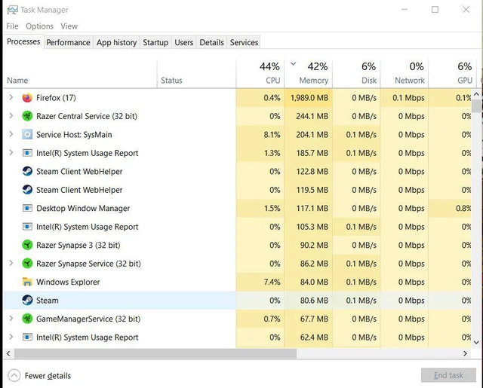Click the horizontal scrollbar right arrow
Screen dimensions: 483x388
pyautogui.click(x=465, y=353)
